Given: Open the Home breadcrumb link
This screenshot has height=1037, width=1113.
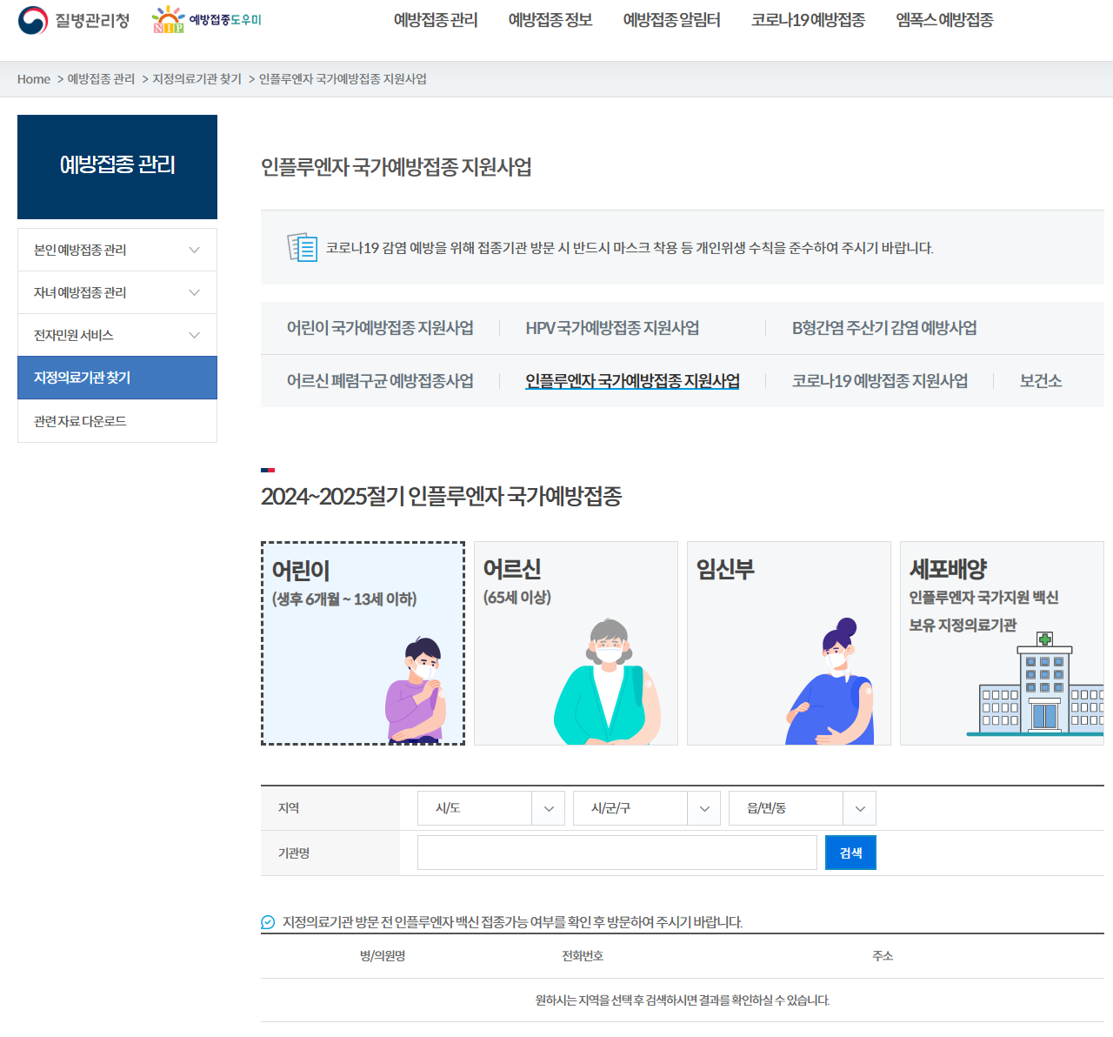Looking at the screenshot, I should [34, 78].
